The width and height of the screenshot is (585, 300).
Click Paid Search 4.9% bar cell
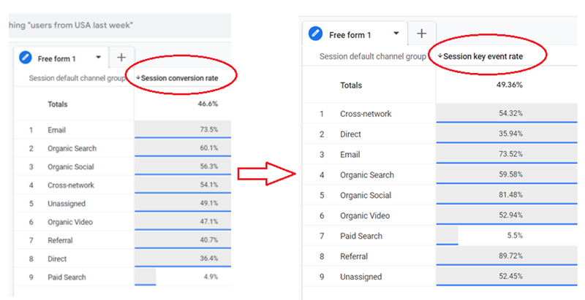tap(182, 277)
